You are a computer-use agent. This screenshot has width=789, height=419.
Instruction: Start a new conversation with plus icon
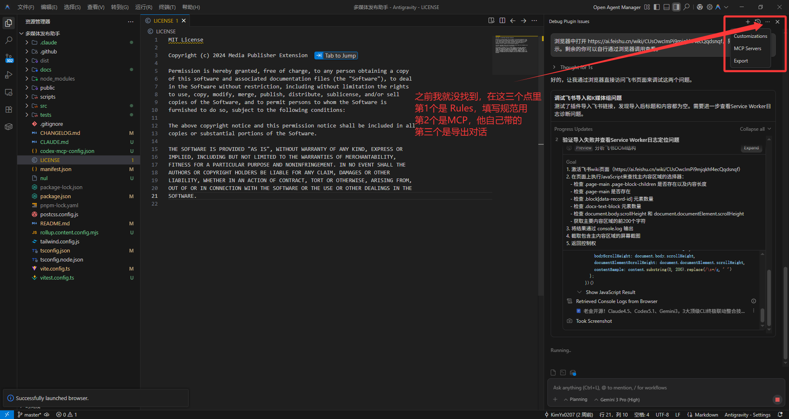coord(748,22)
